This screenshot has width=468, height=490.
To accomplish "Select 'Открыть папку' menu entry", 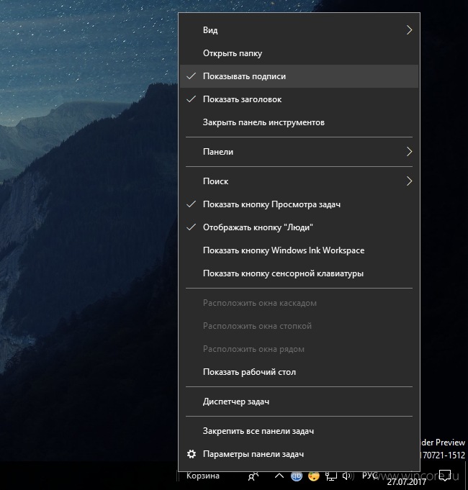I will click(x=300, y=53).
